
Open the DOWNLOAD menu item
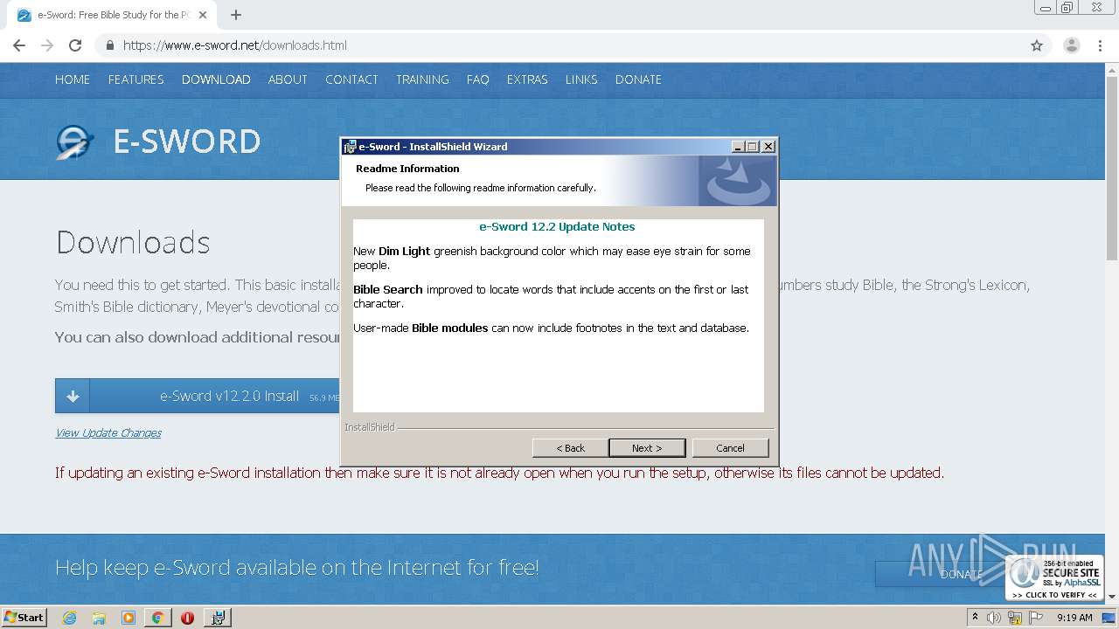tap(216, 79)
